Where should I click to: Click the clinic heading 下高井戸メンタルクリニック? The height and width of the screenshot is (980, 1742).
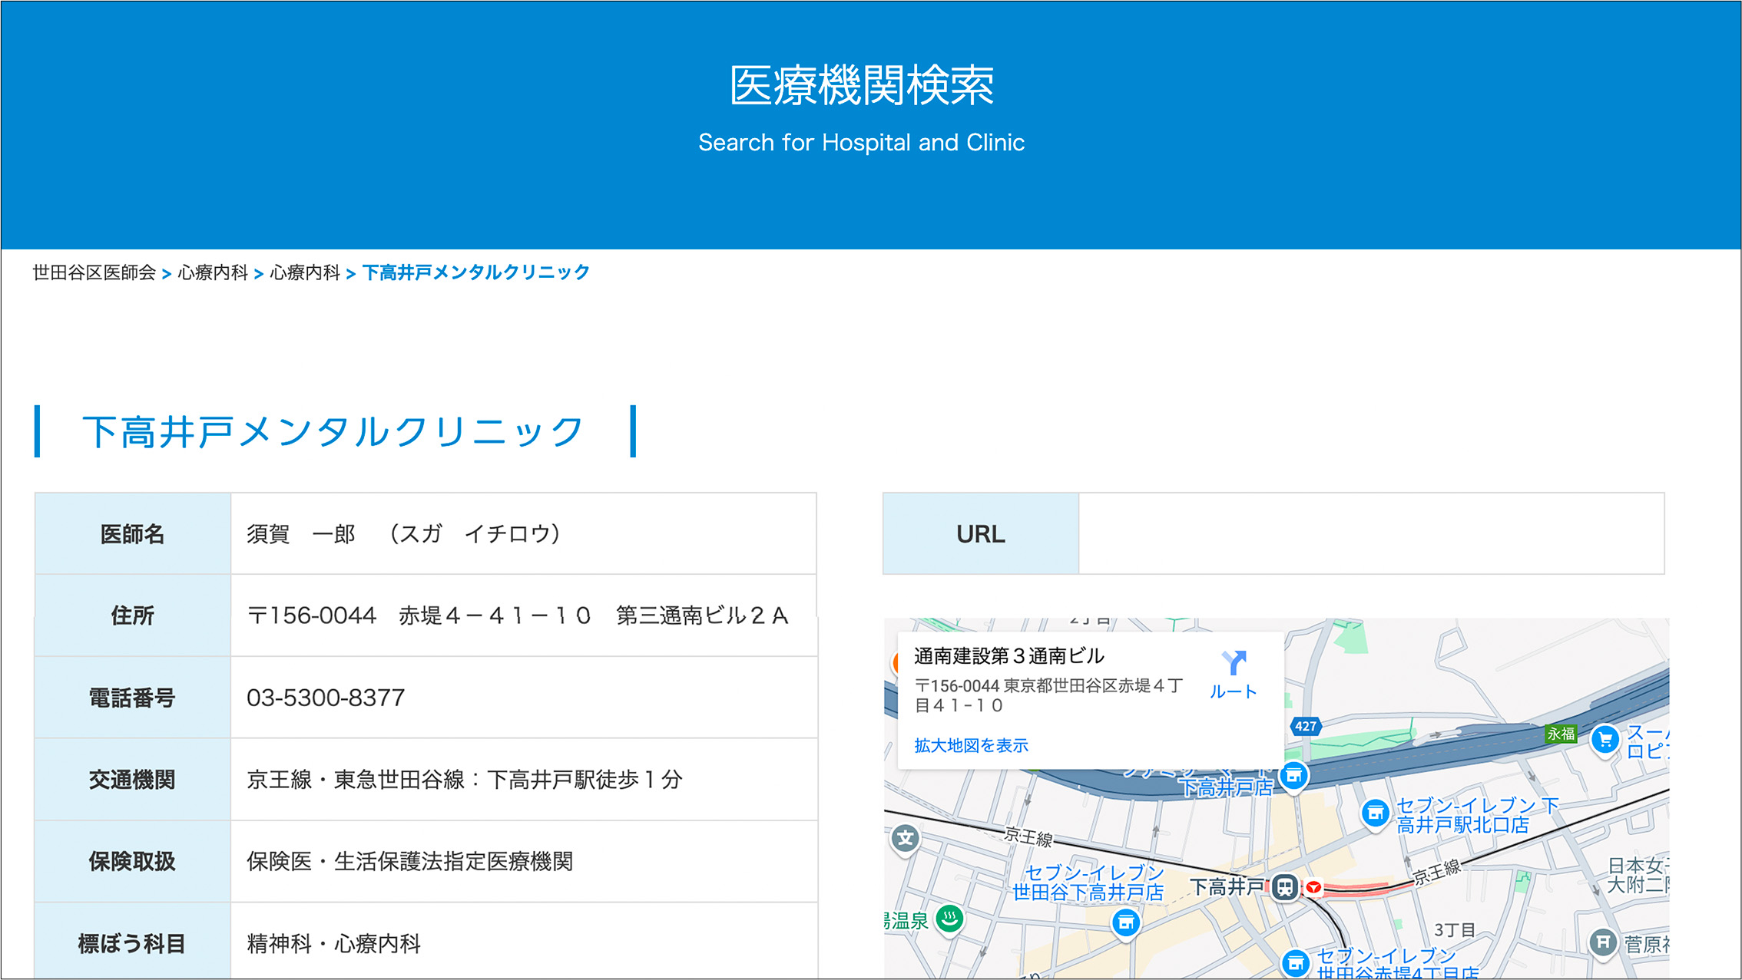(x=333, y=431)
